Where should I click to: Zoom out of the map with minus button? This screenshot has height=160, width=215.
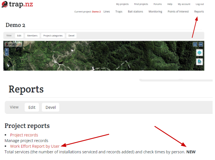pyautogui.click(x=7, y=54)
